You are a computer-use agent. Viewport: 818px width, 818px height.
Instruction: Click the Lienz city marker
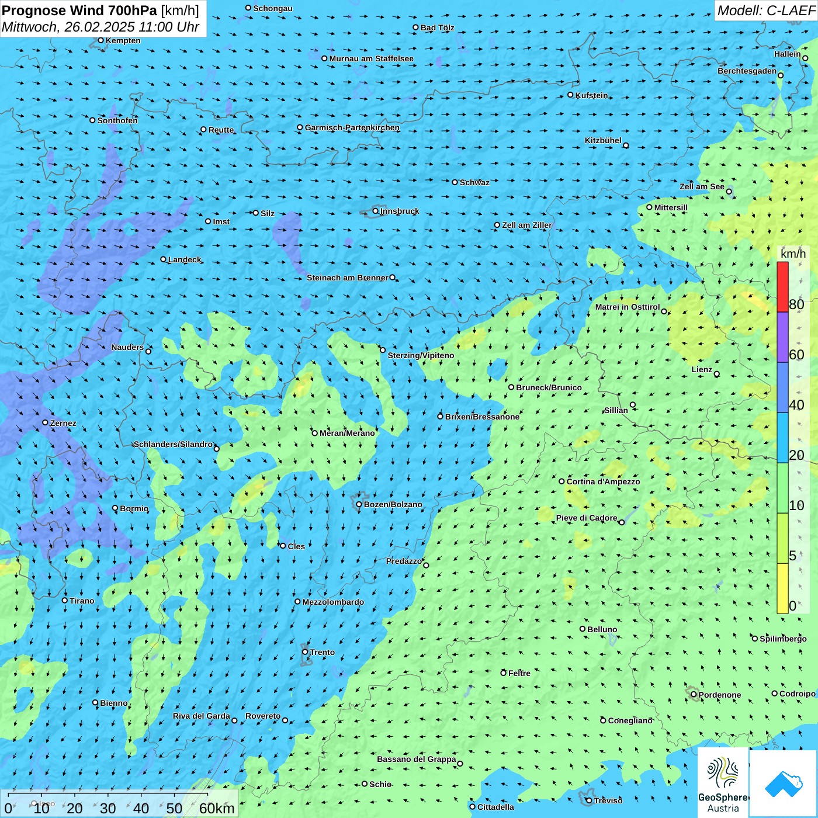pyautogui.click(x=717, y=374)
